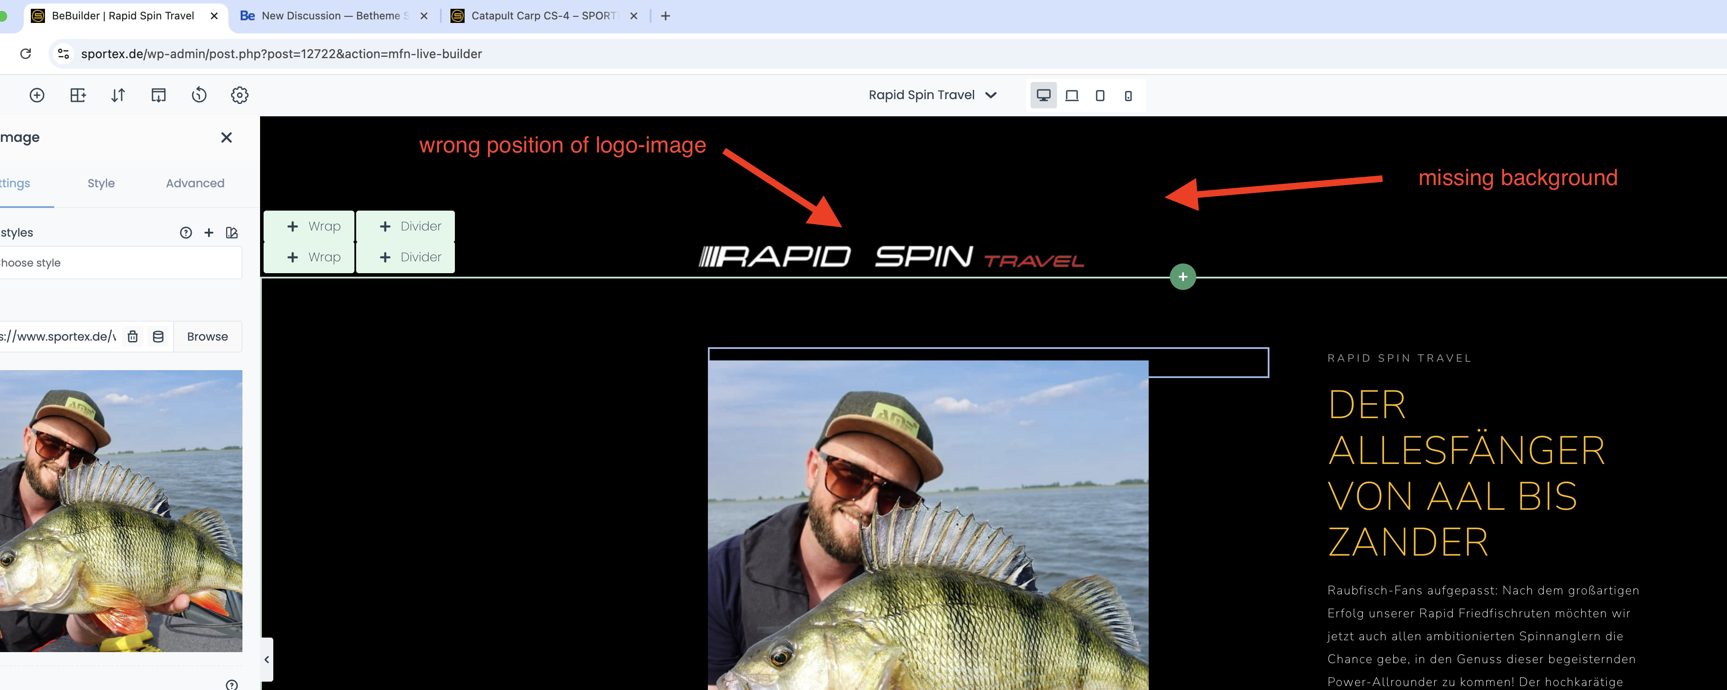The width and height of the screenshot is (1727, 690).
Task: Click the add element plus-circle icon
Action: pos(37,95)
